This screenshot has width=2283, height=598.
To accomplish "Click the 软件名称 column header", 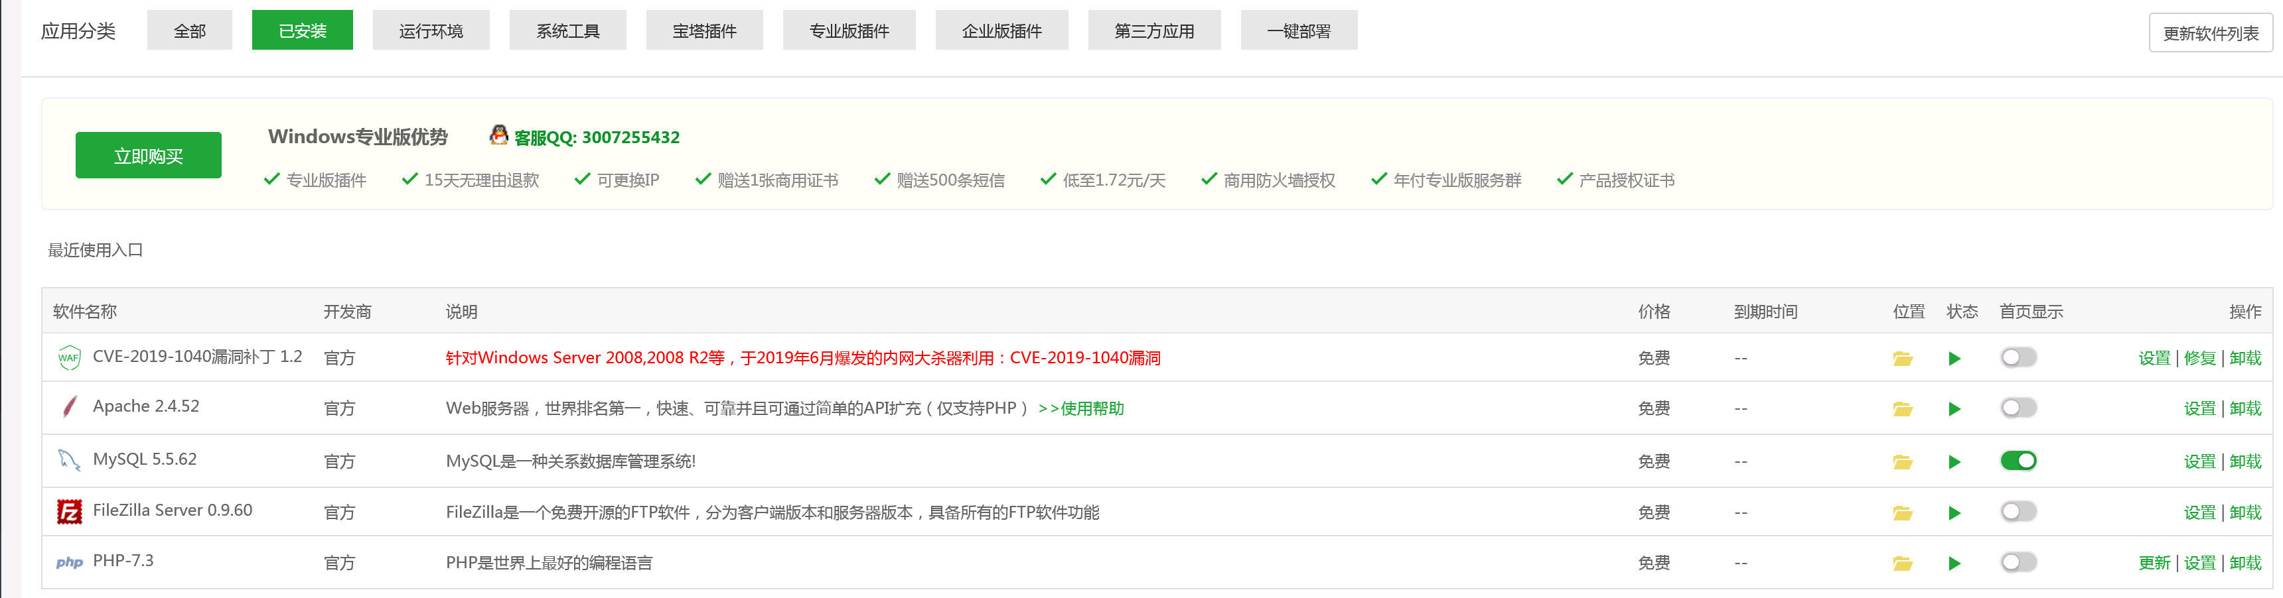I will click(85, 312).
